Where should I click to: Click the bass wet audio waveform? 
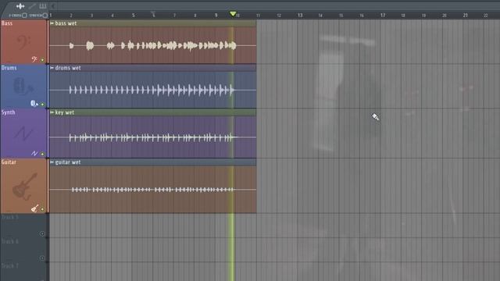point(153,45)
